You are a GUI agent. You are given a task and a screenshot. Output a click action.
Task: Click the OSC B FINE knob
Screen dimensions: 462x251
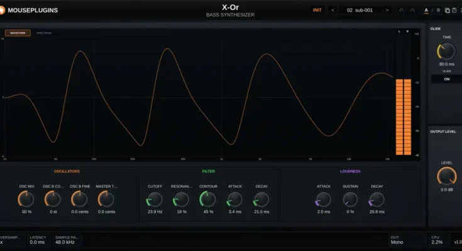click(x=80, y=199)
